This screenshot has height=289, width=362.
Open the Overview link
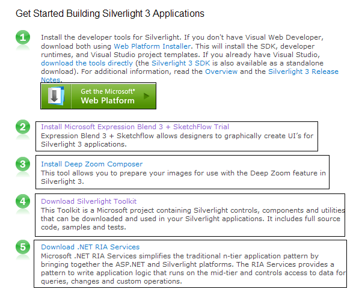pyautogui.click(x=221, y=71)
